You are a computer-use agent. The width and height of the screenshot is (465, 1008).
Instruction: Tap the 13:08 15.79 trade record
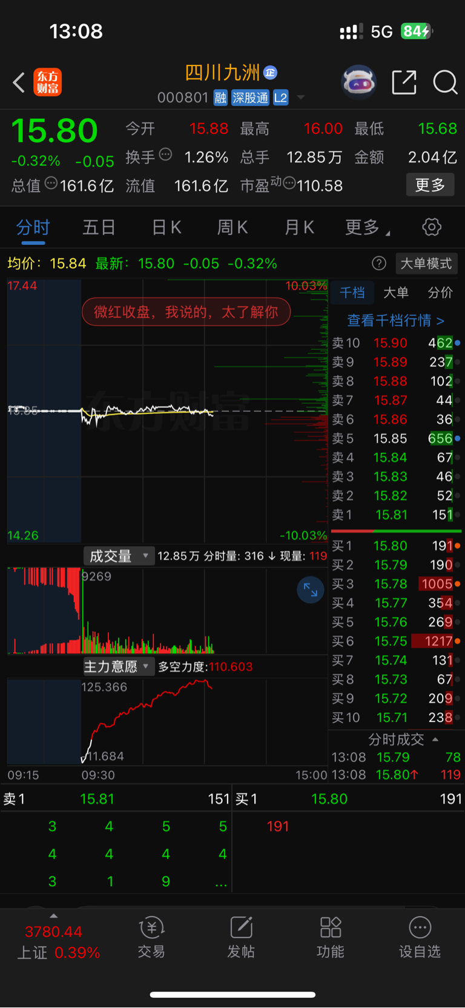(396, 757)
